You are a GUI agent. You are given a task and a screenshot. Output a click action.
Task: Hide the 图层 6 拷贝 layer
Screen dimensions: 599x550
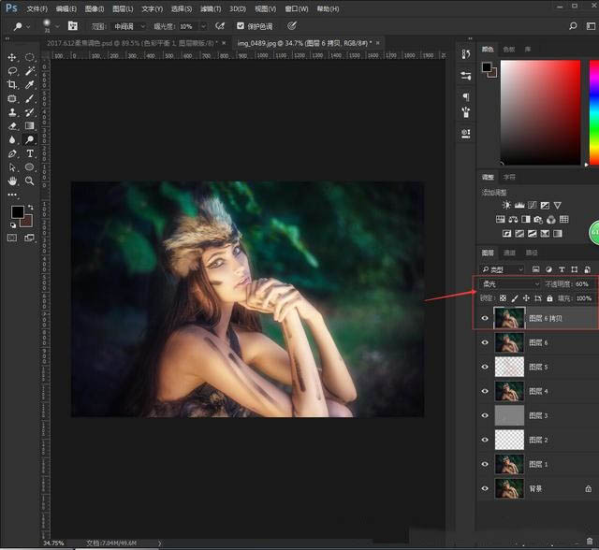point(484,318)
